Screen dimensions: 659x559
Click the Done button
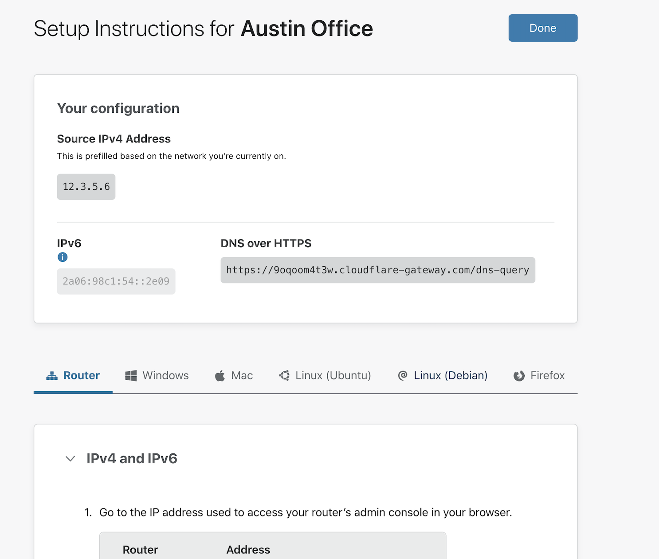[542, 28]
